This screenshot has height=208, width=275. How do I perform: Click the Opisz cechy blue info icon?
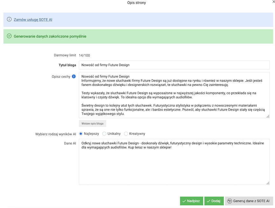(x=74, y=77)
